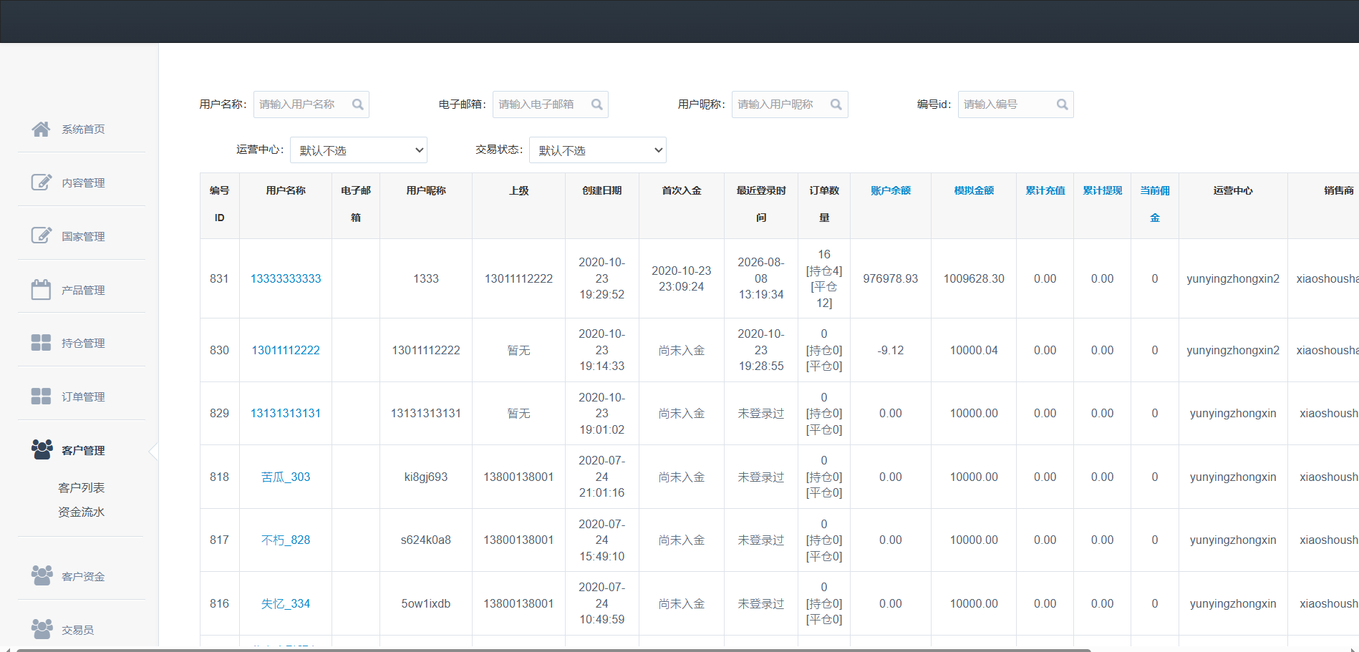Select 客户列表 submenu item
The height and width of the screenshot is (652, 1359).
coord(81,487)
